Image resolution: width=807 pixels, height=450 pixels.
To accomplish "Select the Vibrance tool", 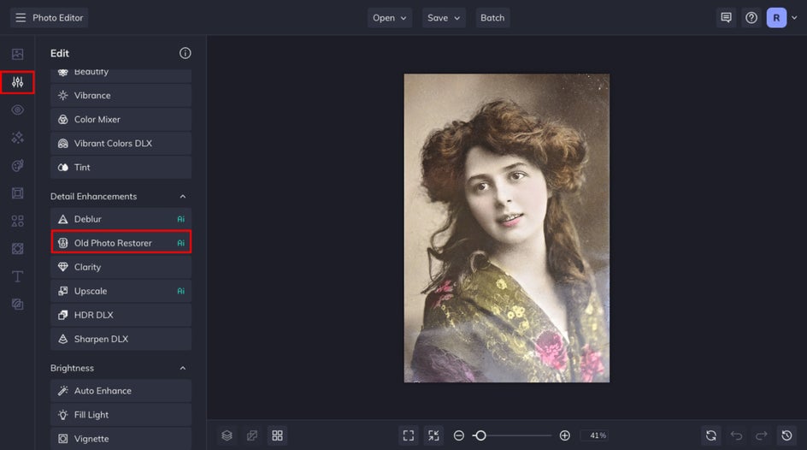I will click(x=121, y=95).
